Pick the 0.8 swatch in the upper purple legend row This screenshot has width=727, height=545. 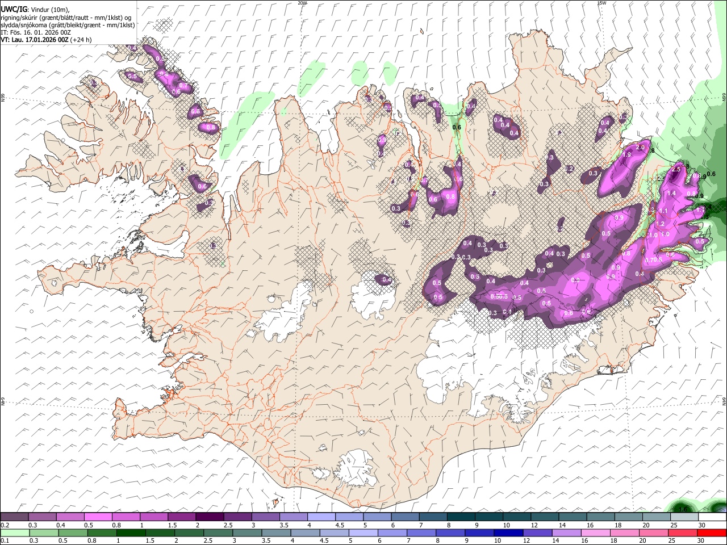coord(126,517)
